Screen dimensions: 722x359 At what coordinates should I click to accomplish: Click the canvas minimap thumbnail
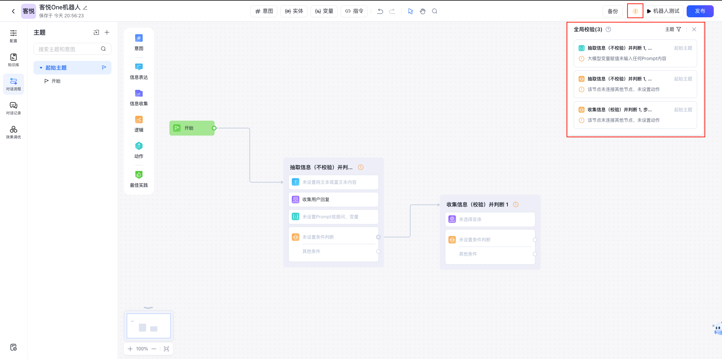148,326
